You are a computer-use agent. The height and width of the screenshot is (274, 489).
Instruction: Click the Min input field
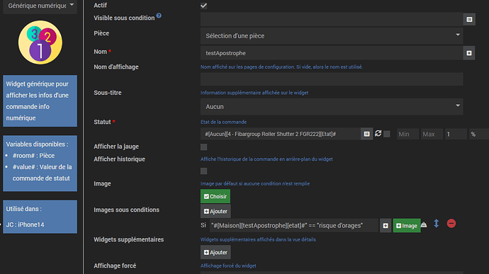pos(407,134)
